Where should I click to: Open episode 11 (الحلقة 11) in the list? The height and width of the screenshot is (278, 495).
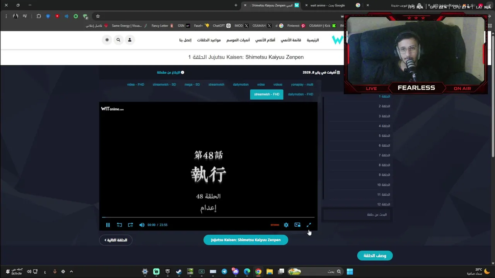click(384, 195)
